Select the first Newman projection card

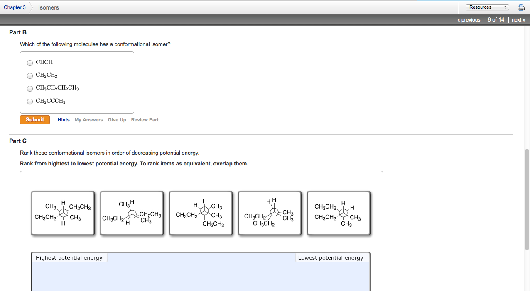point(63,213)
